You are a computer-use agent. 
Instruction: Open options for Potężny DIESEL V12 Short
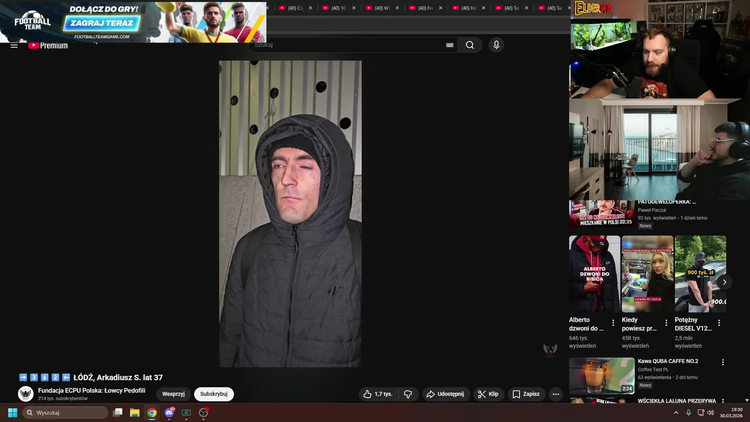[x=719, y=323]
